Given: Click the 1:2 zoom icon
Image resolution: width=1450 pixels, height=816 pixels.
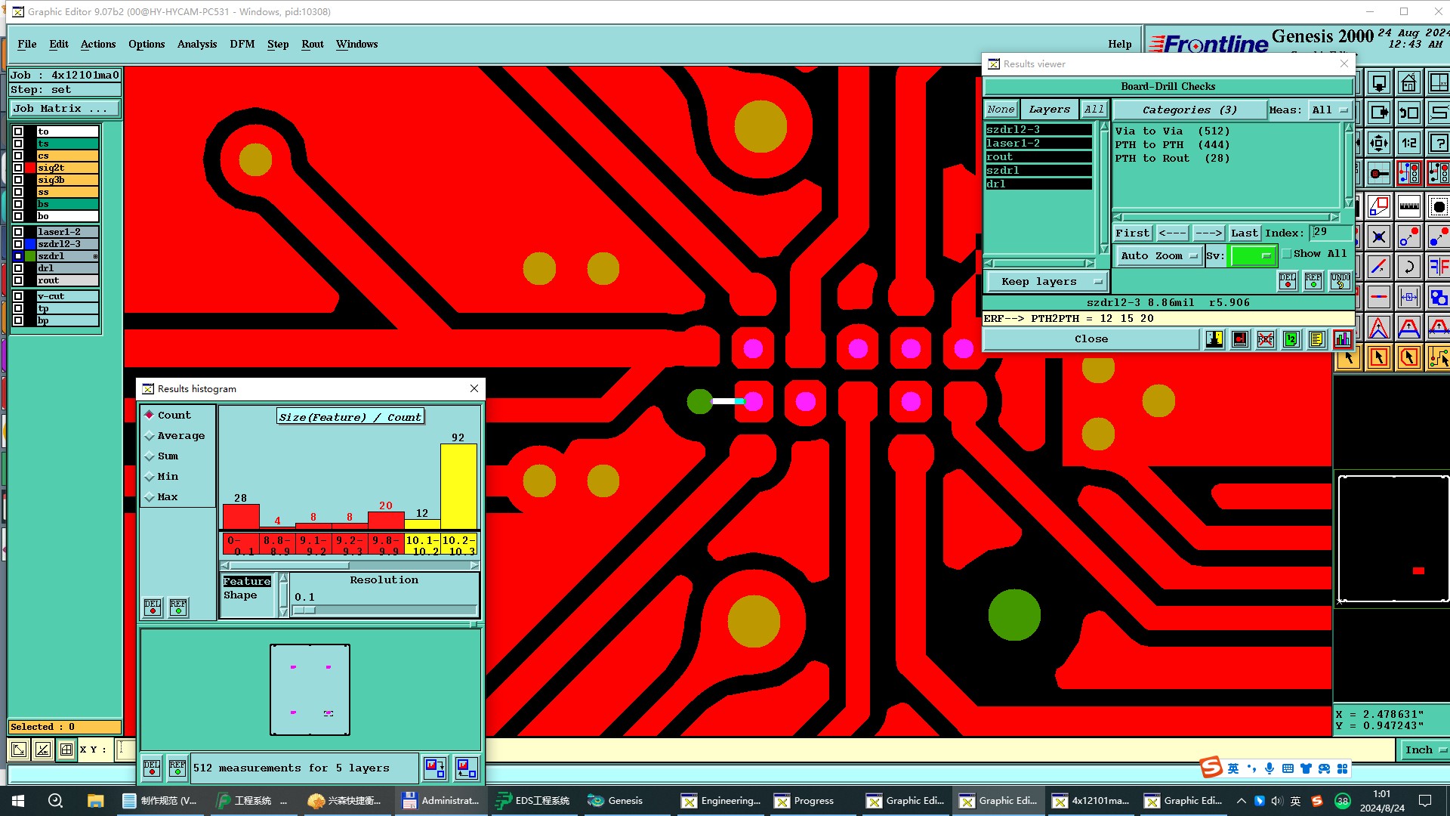Looking at the screenshot, I should click(1409, 143).
